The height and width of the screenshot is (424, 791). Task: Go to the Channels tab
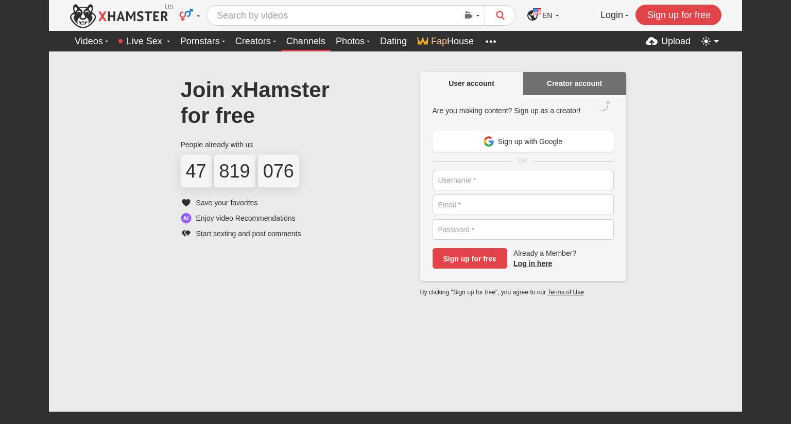pos(306,41)
